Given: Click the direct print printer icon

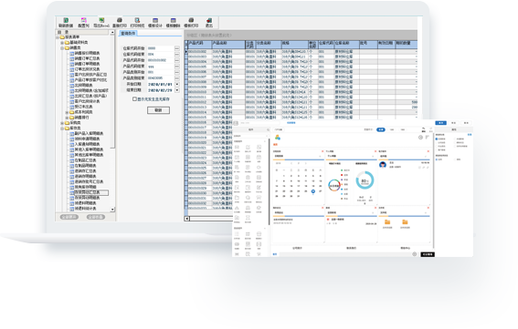Looking at the screenshot, I should tap(120, 20).
